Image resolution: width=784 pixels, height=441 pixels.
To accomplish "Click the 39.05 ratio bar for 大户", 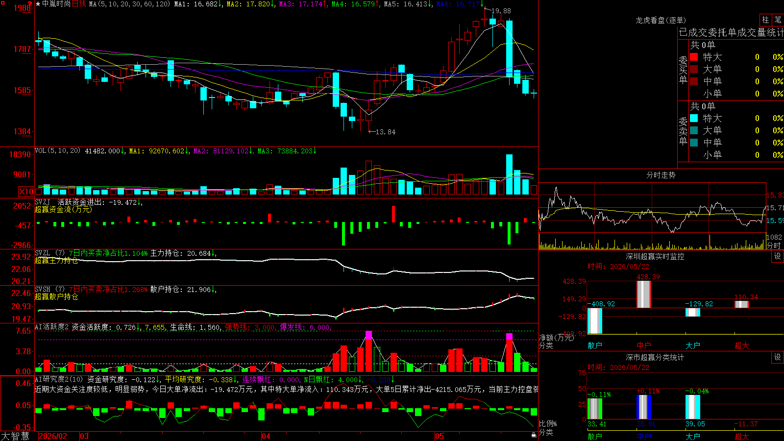I will tap(693, 407).
